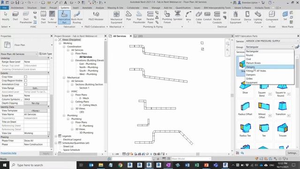Click the Wire tool
Screen dimensions: 300x169
188,16
